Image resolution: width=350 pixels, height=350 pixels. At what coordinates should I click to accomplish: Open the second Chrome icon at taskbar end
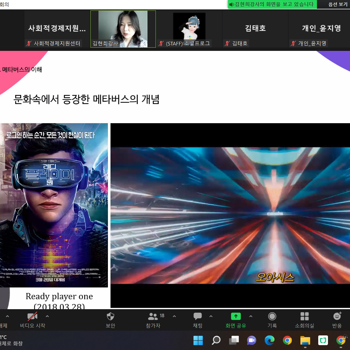(x=341, y=340)
